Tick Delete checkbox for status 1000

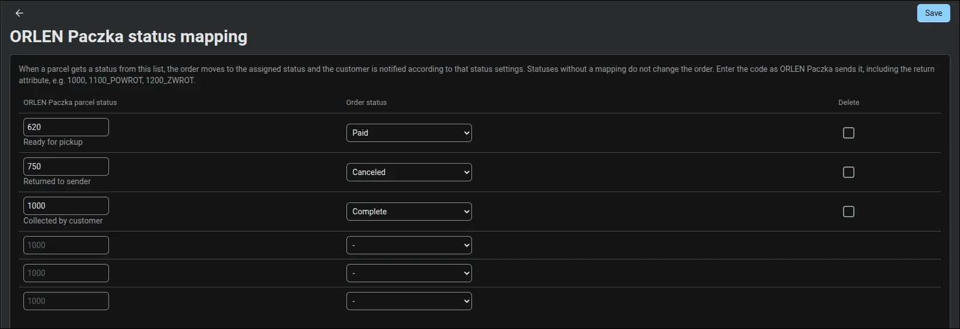tap(849, 212)
